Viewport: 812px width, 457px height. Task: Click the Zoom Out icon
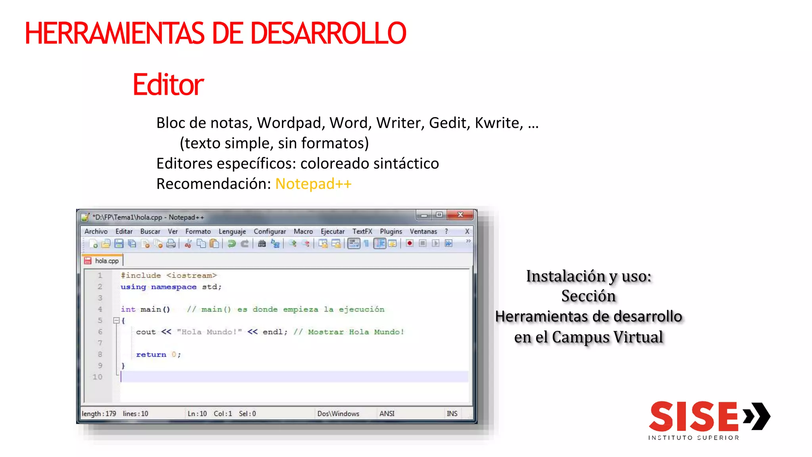pyautogui.click(x=306, y=244)
